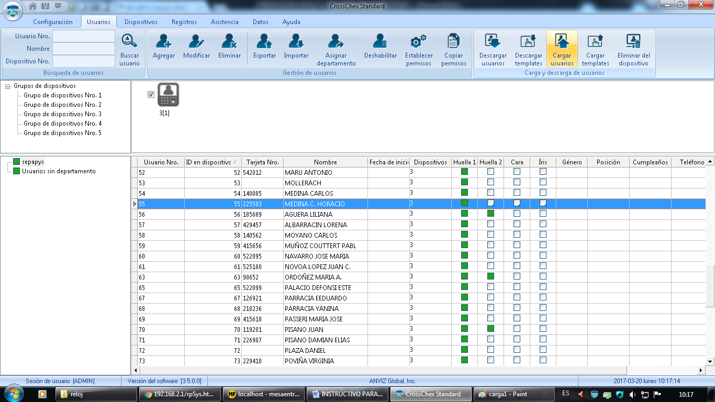Click the table's horizontal scrollbar right arrow
The image size is (715, 402).
[701, 370]
